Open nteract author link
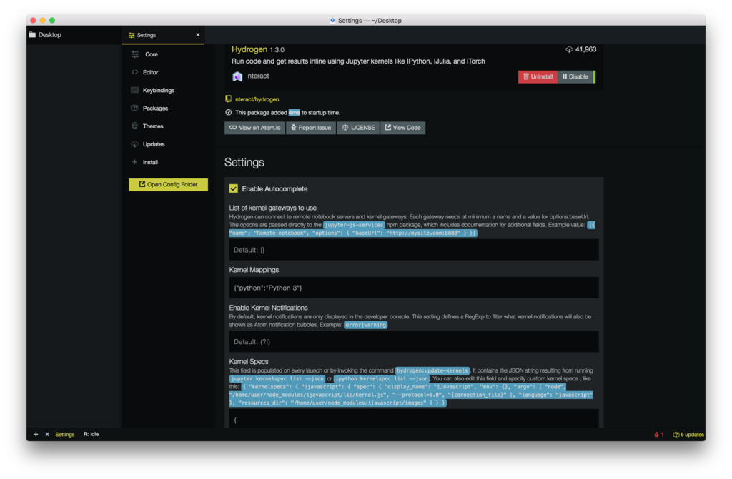Screen dimensions: 732x479 258,76
